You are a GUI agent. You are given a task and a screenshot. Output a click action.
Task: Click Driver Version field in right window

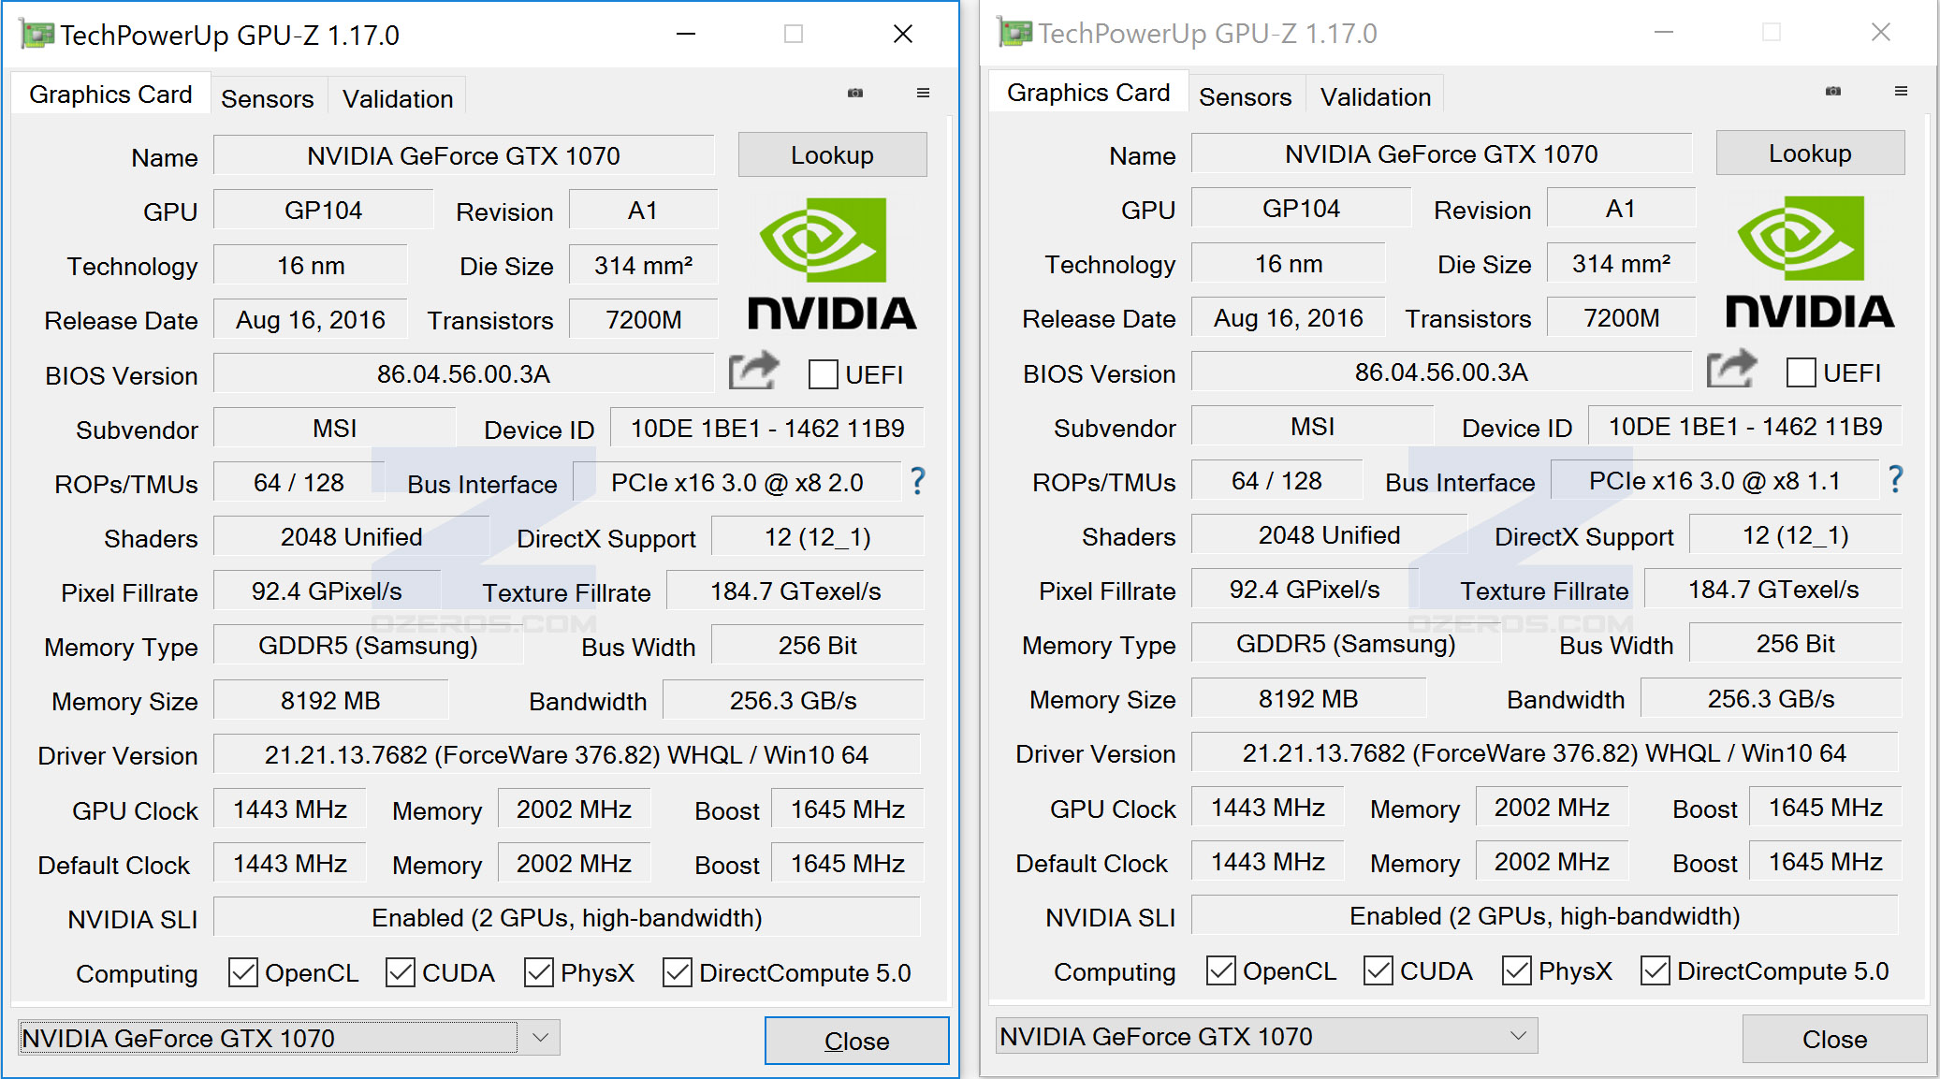coord(1544,753)
